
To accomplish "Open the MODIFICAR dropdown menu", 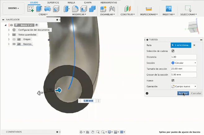I will 79,14.
